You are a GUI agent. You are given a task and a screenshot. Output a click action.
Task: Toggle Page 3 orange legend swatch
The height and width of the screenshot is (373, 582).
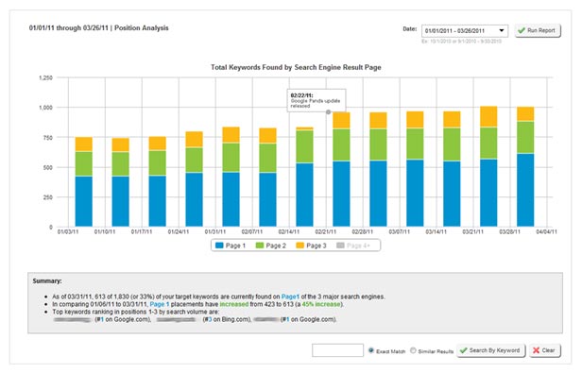tap(300, 246)
